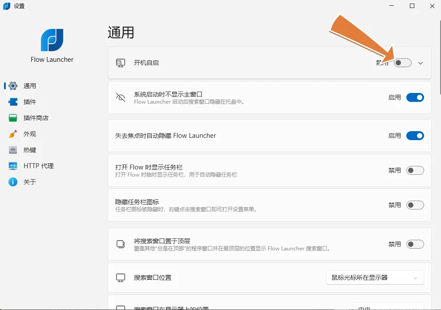441x310 pixels.
Task: Click the HTTP 代理 monitor icon
Action: coord(13,166)
